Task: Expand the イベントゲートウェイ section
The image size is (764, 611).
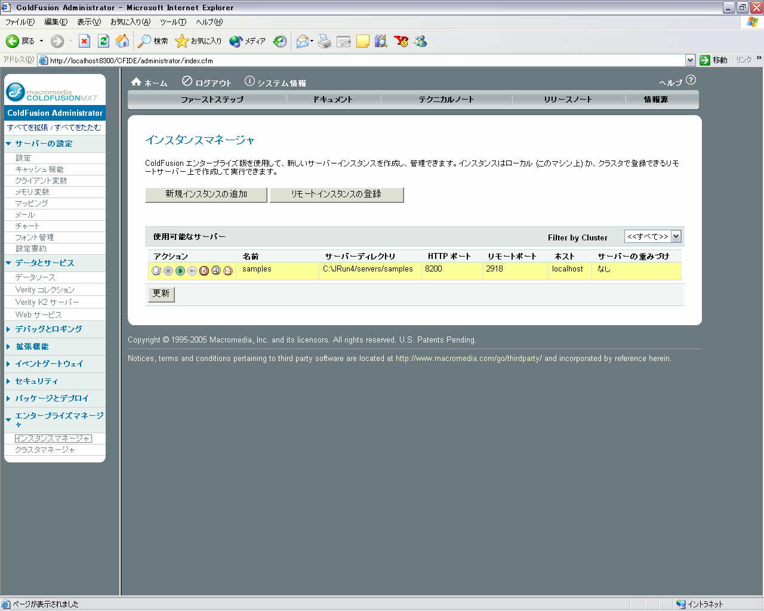Action: point(8,363)
